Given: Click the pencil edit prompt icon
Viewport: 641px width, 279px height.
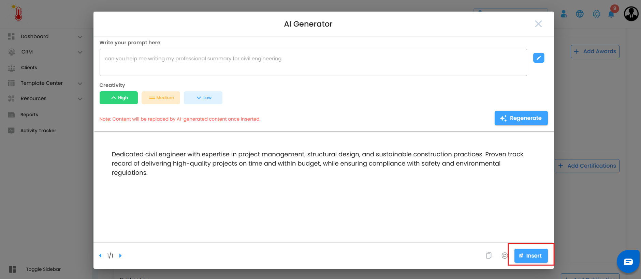Looking at the screenshot, I should tap(538, 58).
